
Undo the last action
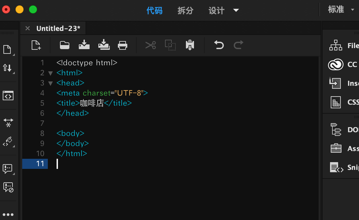point(219,45)
